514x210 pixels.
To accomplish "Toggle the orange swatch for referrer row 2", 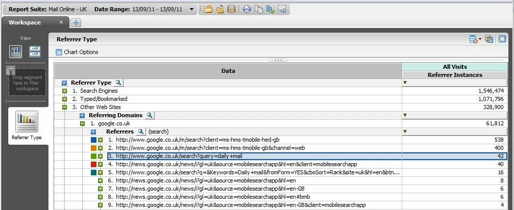I will (x=94, y=148).
